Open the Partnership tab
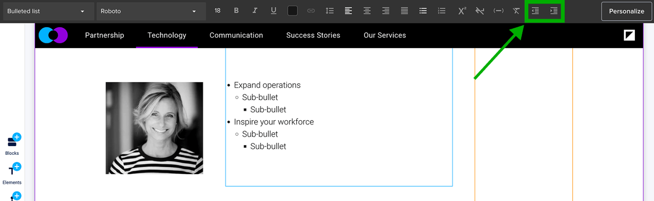 click(x=104, y=35)
